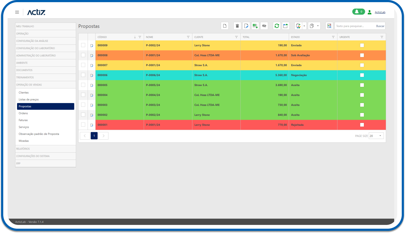Open the Urgente column filter
Screen dimensions: 405x233
point(382,37)
